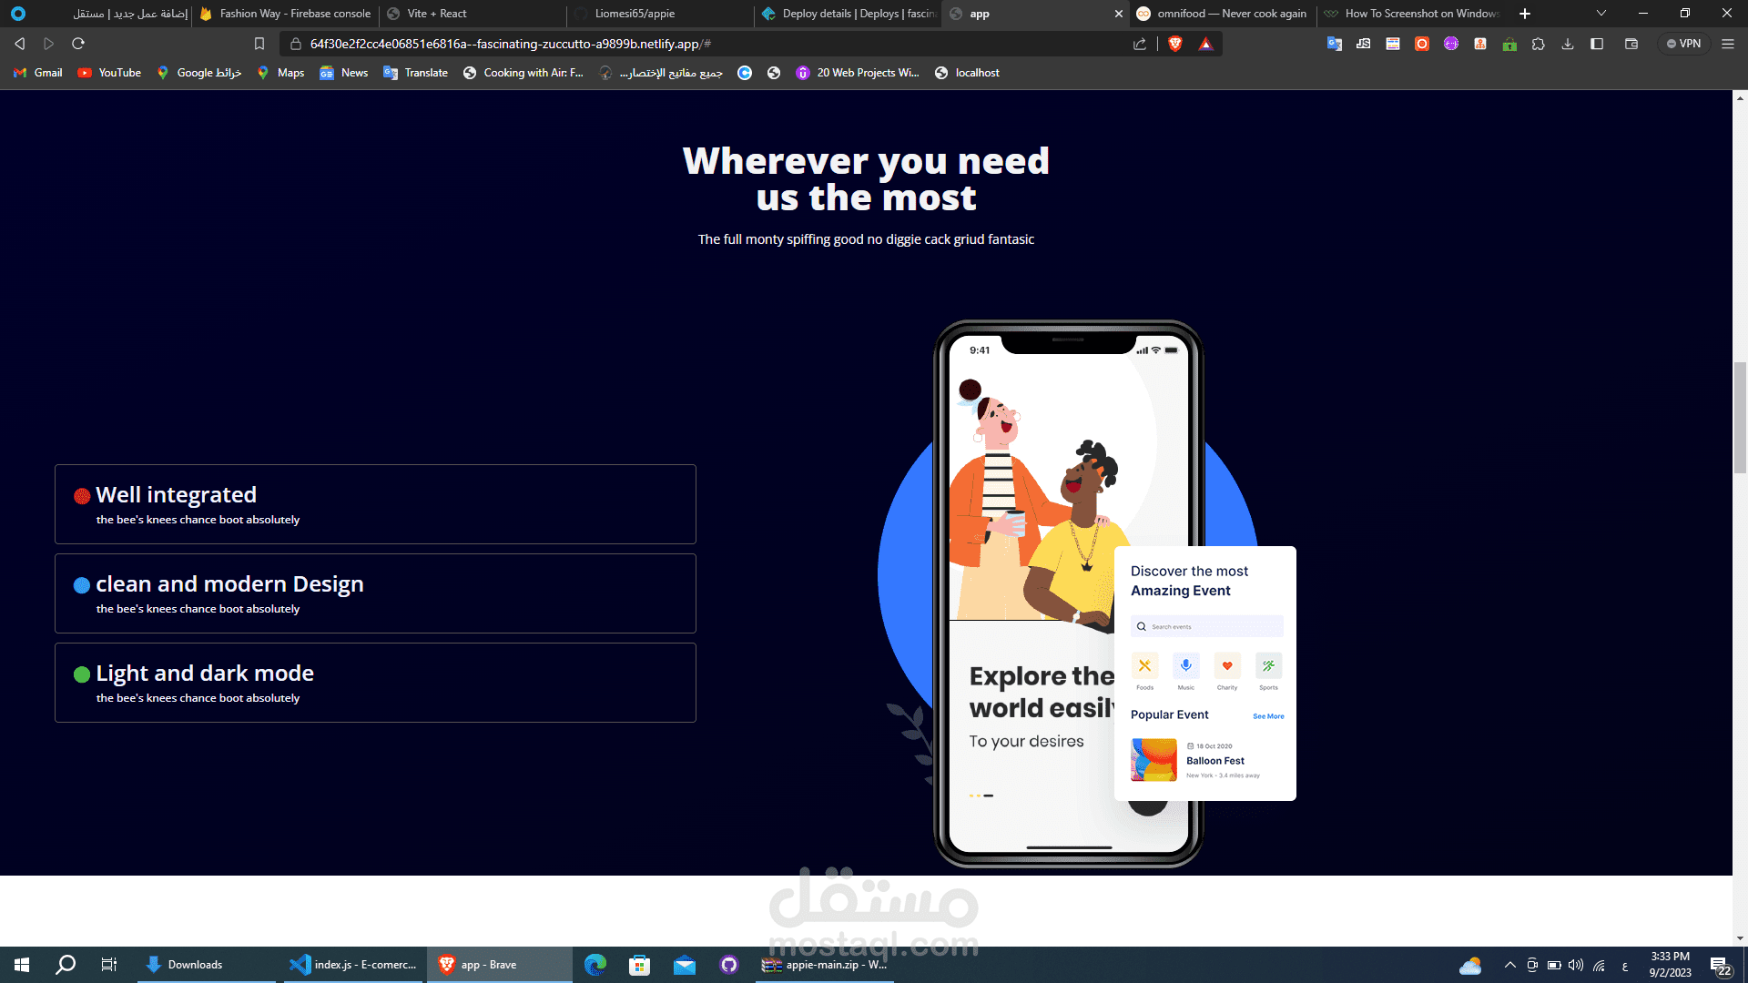Toggle the Brave VPN button
This screenshot has height=983, width=1748.
click(1683, 44)
